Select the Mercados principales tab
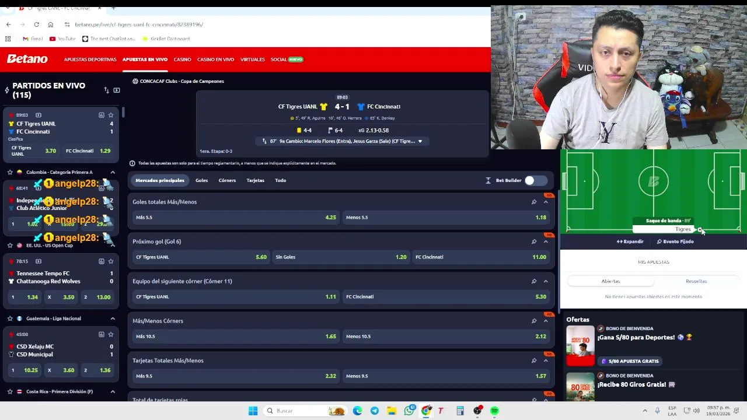This screenshot has width=747, height=420. pos(160,180)
